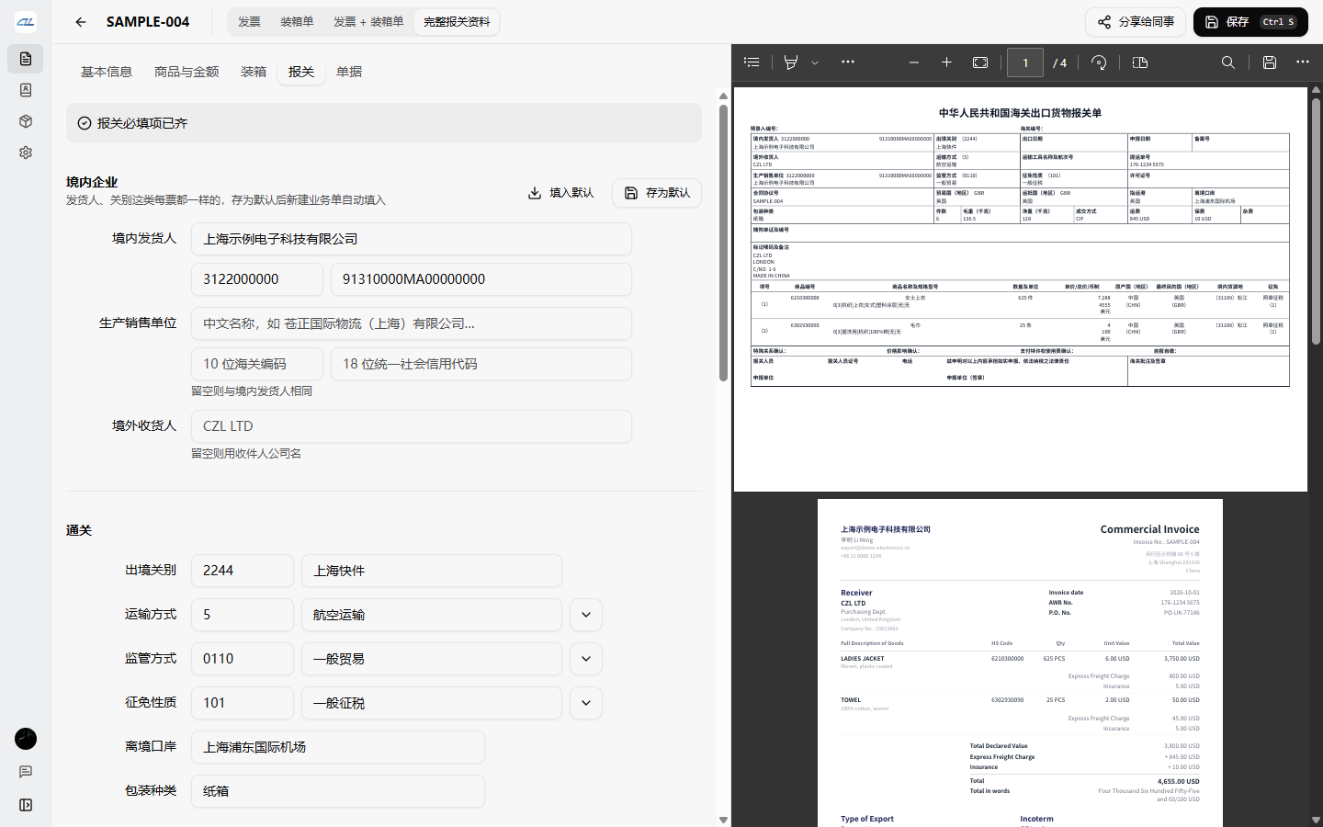Open the documents section in the sidebar
Viewport: 1323px width, 827px height.
[26, 59]
